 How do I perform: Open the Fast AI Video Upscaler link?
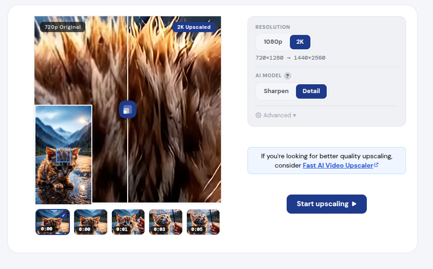[341, 165]
